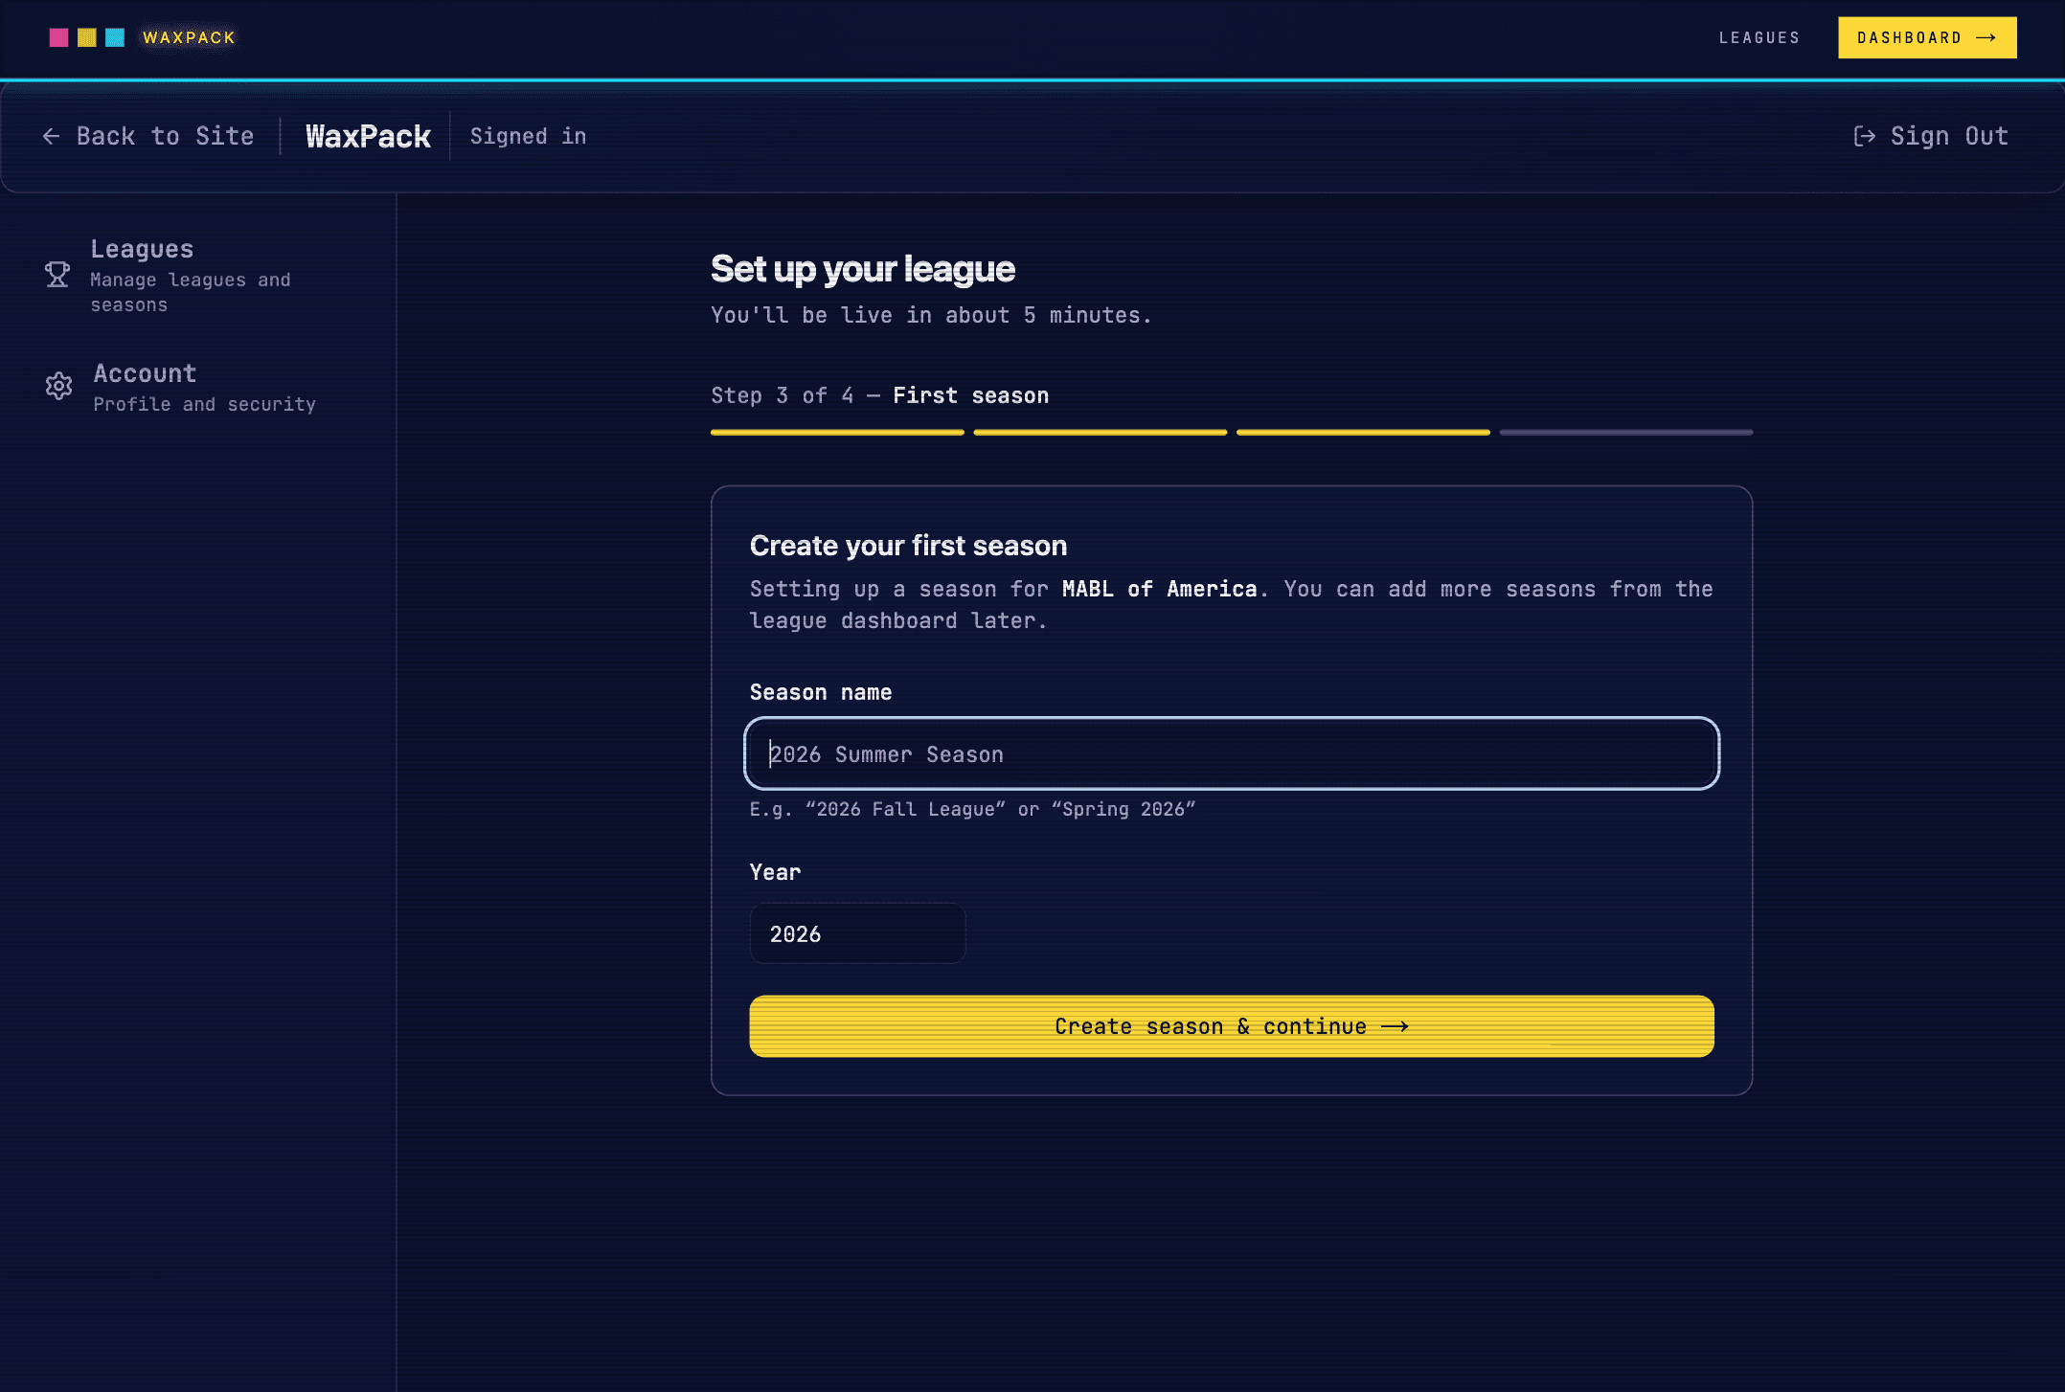The image size is (2065, 1392).
Task: Click the Set up your league heading
Action: pyautogui.click(x=862, y=269)
